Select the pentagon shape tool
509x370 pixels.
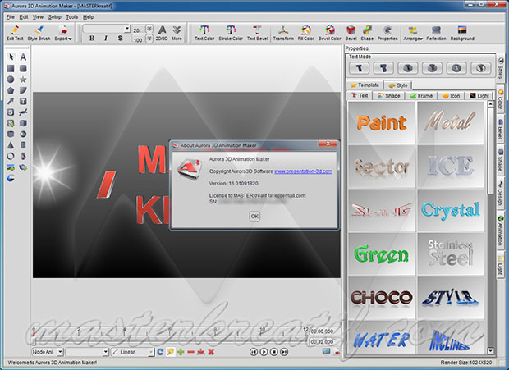(x=11, y=90)
